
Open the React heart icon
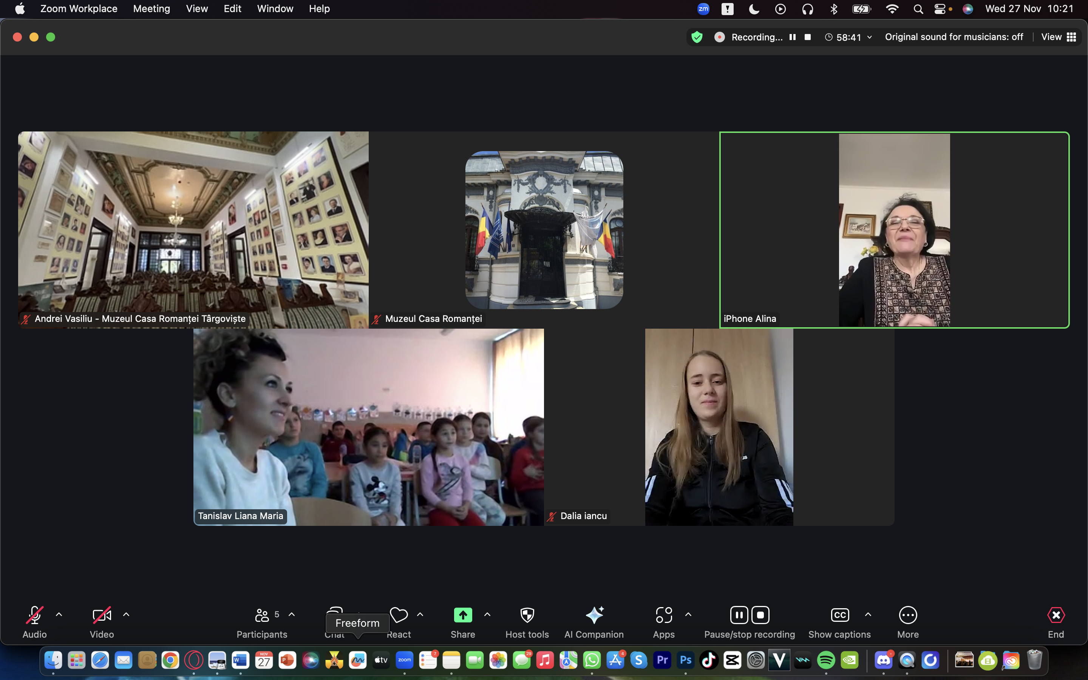point(399,615)
